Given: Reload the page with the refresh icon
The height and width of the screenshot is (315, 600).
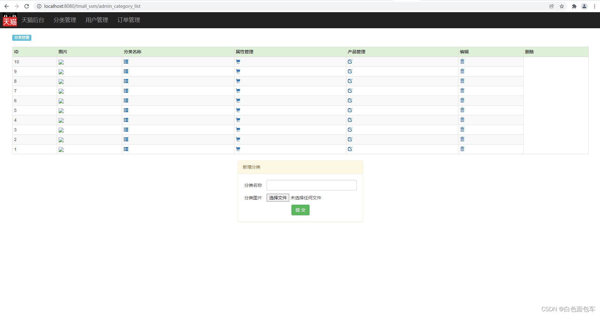Looking at the screenshot, I should [27, 6].
